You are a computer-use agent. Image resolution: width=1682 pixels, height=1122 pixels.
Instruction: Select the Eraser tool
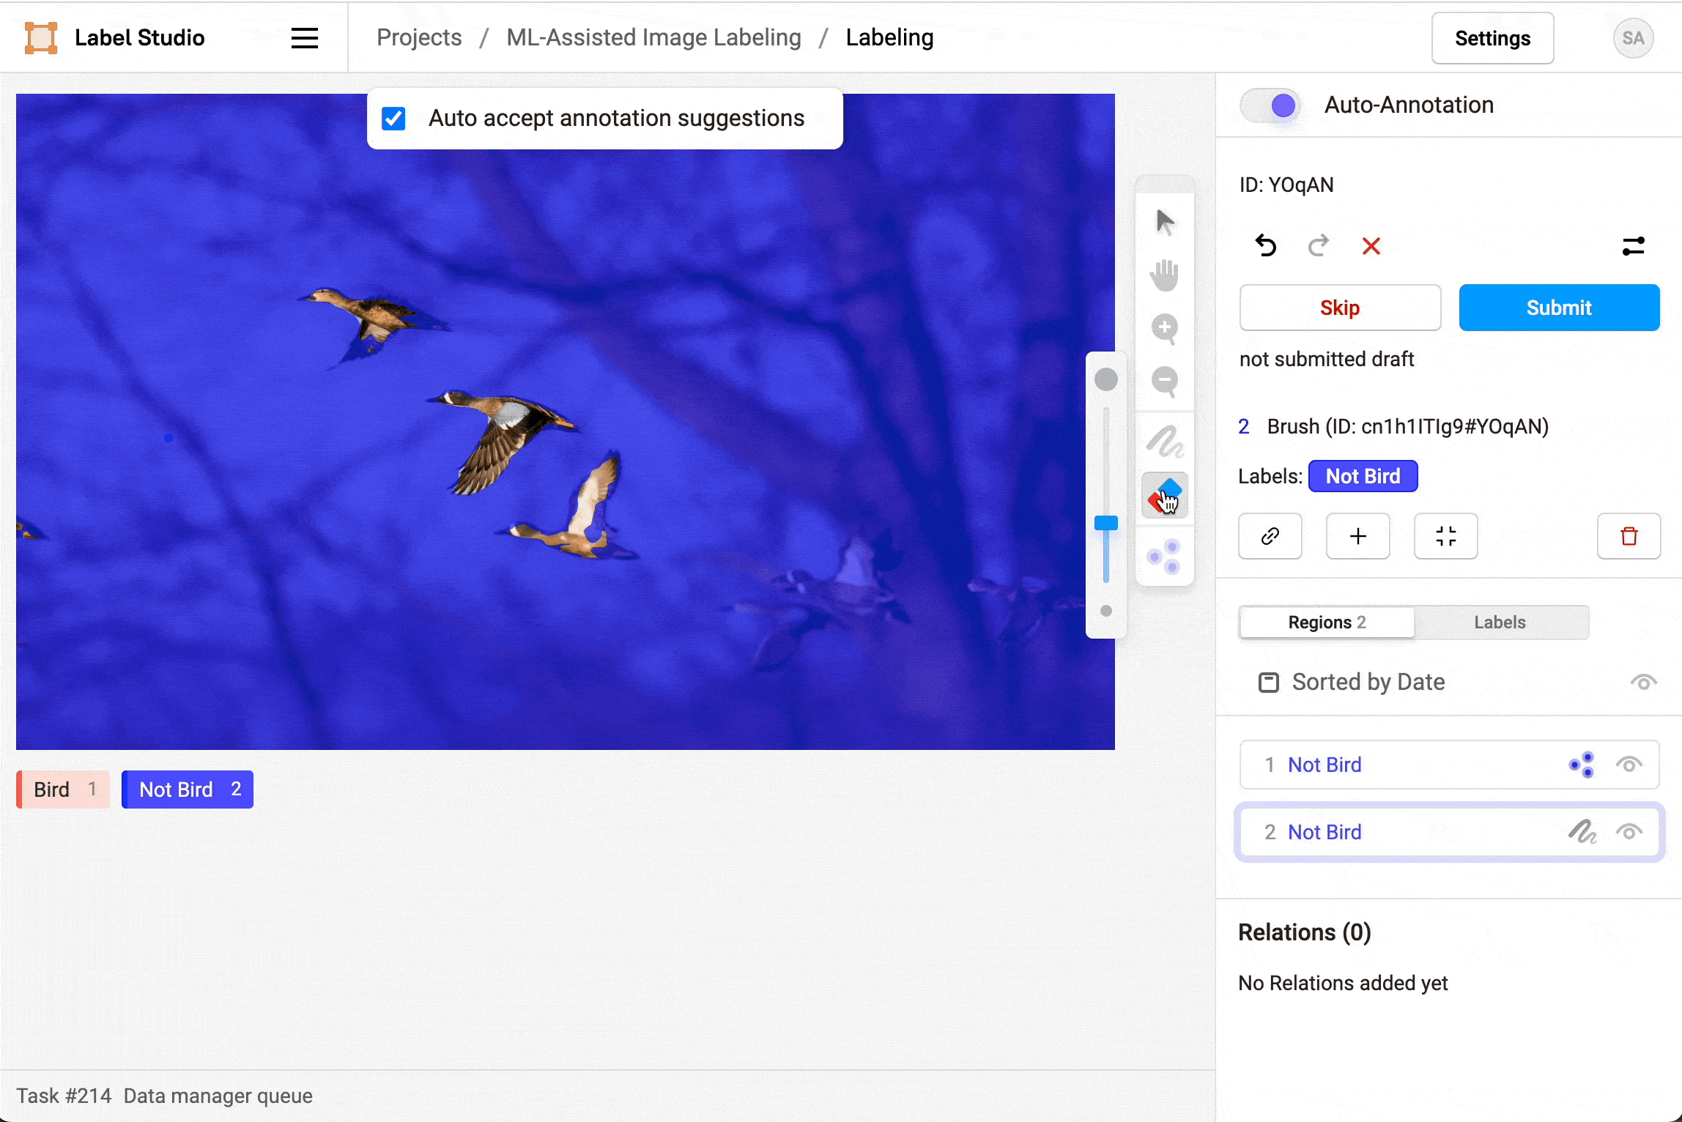(1164, 496)
